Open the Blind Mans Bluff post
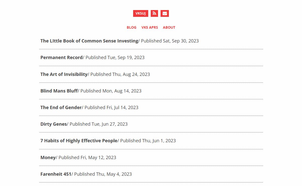This screenshot has height=186, width=302. [59, 91]
